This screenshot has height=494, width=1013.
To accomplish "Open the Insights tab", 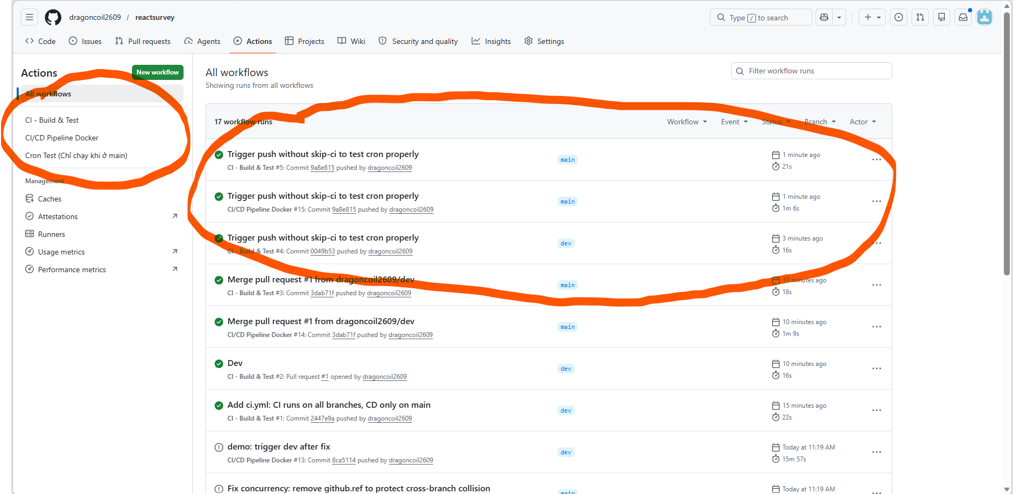I will (x=491, y=41).
